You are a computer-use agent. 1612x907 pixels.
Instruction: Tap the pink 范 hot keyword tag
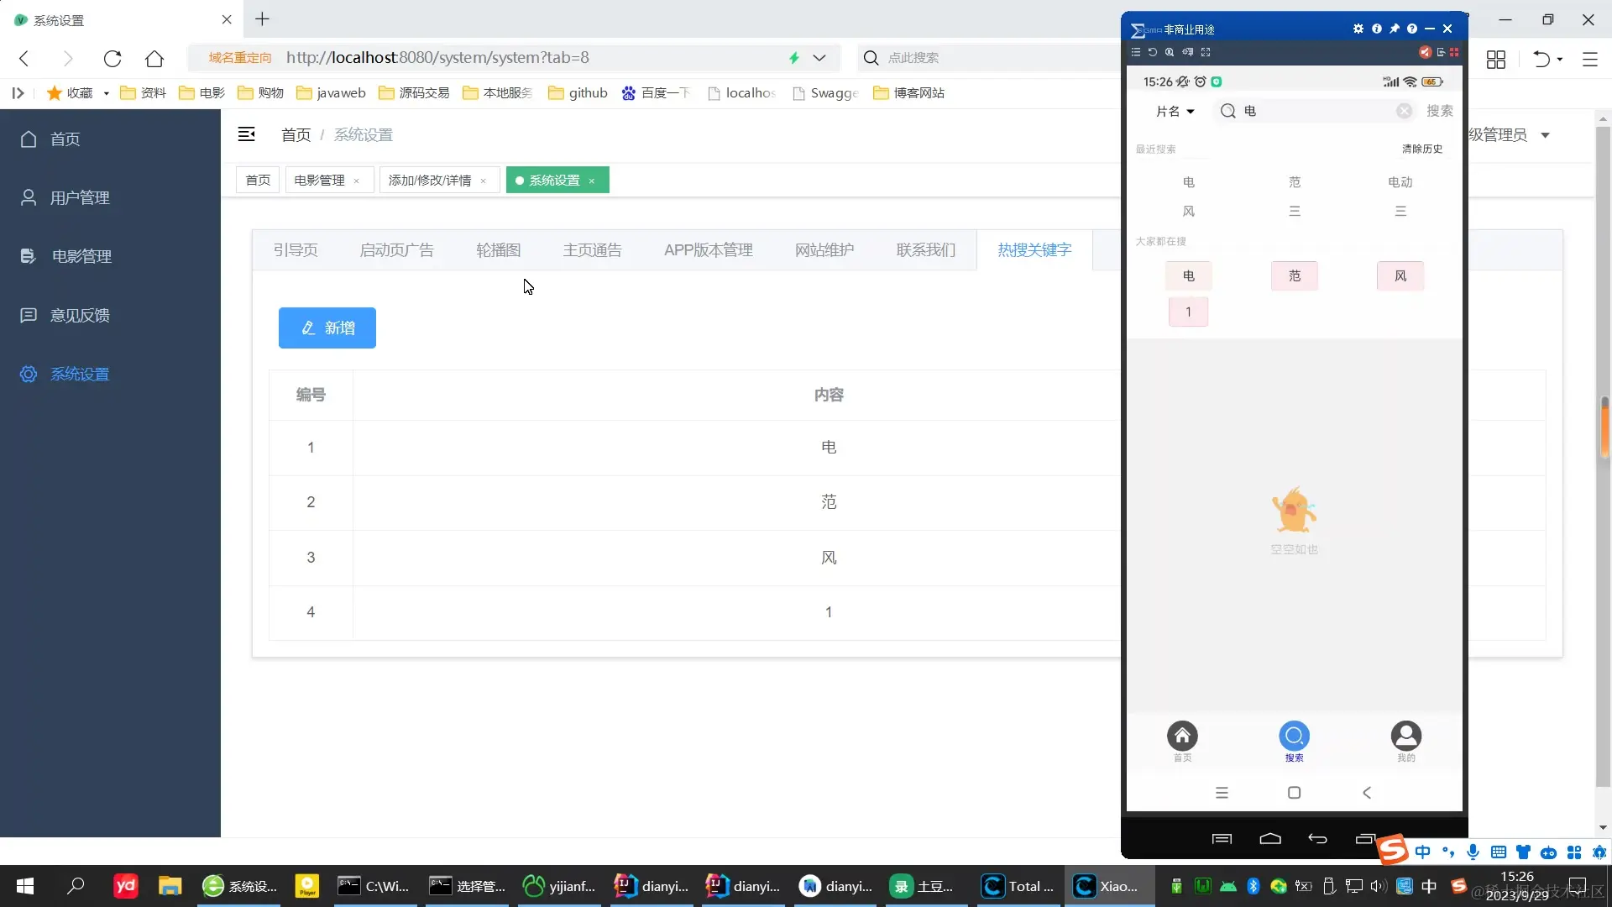tap(1294, 275)
